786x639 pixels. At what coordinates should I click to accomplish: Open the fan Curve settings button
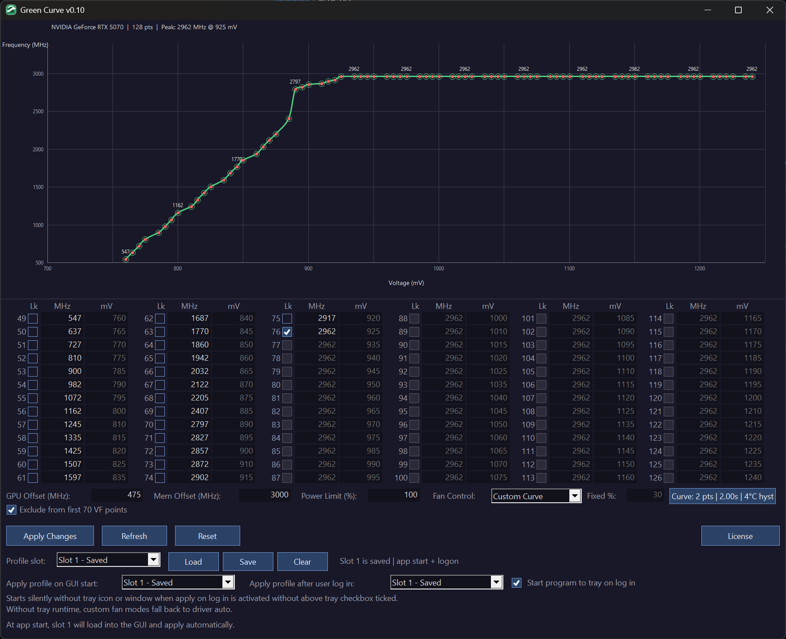coord(722,496)
